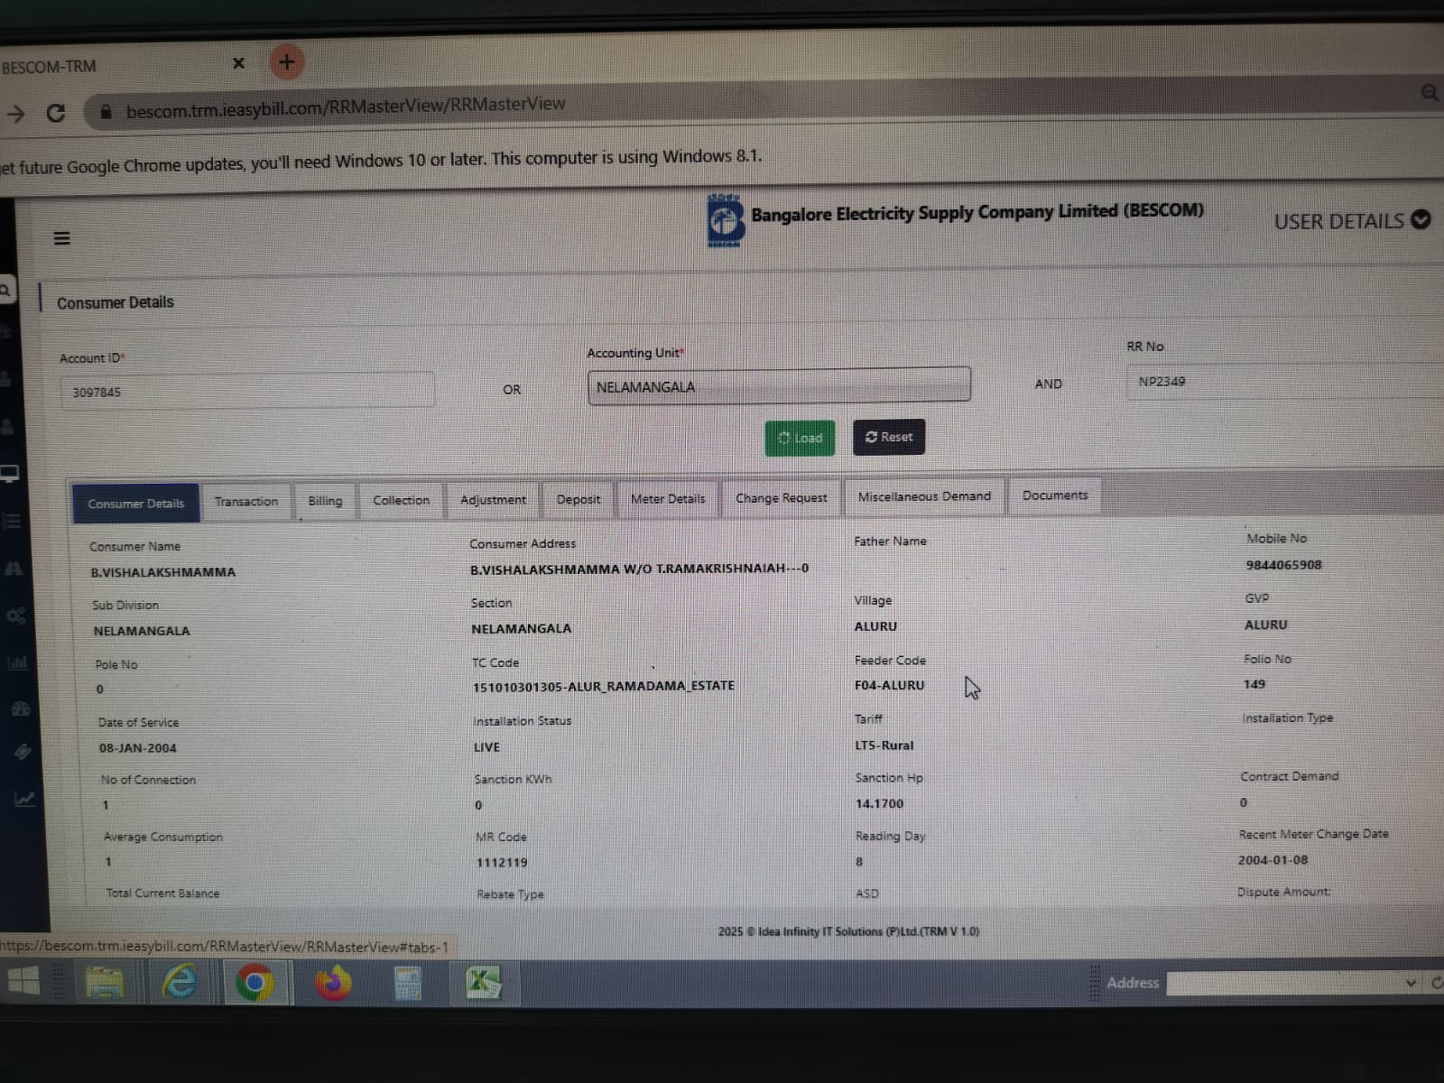Open the Deposit tab

[579, 498]
